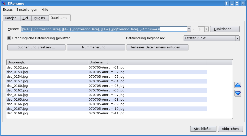Viewport: 247px width, 136px height.
Task: Open the Einstellungen menu
Action: click(27, 10)
